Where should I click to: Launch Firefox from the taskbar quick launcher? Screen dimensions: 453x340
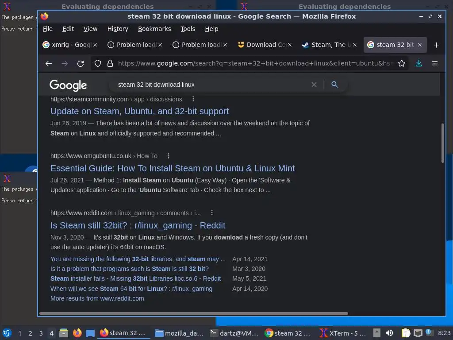coord(77,333)
